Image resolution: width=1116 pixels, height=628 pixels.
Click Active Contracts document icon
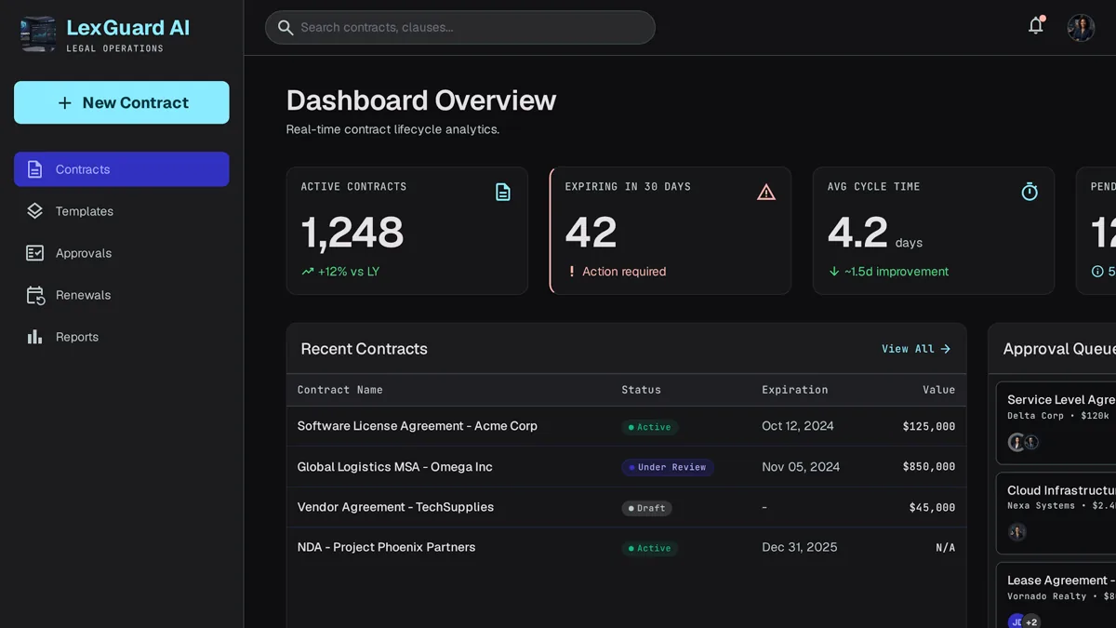tap(503, 192)
